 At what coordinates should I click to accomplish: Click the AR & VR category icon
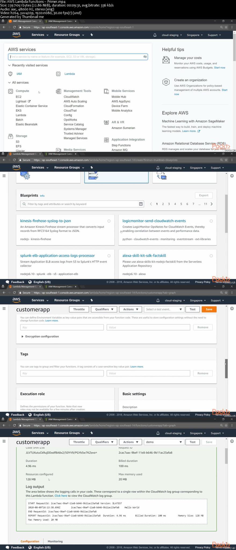pyautogui.click(x=106, y=122)
